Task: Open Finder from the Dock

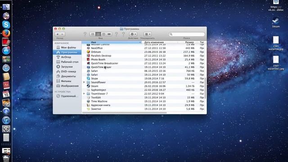Action: point(6,7)
